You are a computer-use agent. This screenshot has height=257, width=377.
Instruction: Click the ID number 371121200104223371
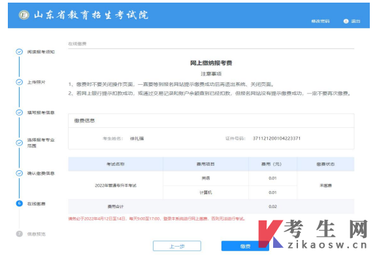point(276,138)
